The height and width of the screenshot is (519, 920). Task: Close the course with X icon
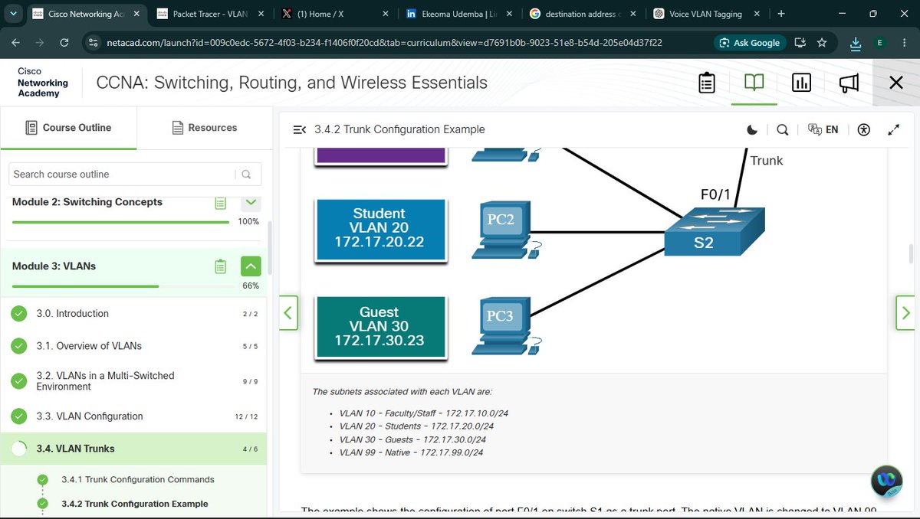pos(895,83)
